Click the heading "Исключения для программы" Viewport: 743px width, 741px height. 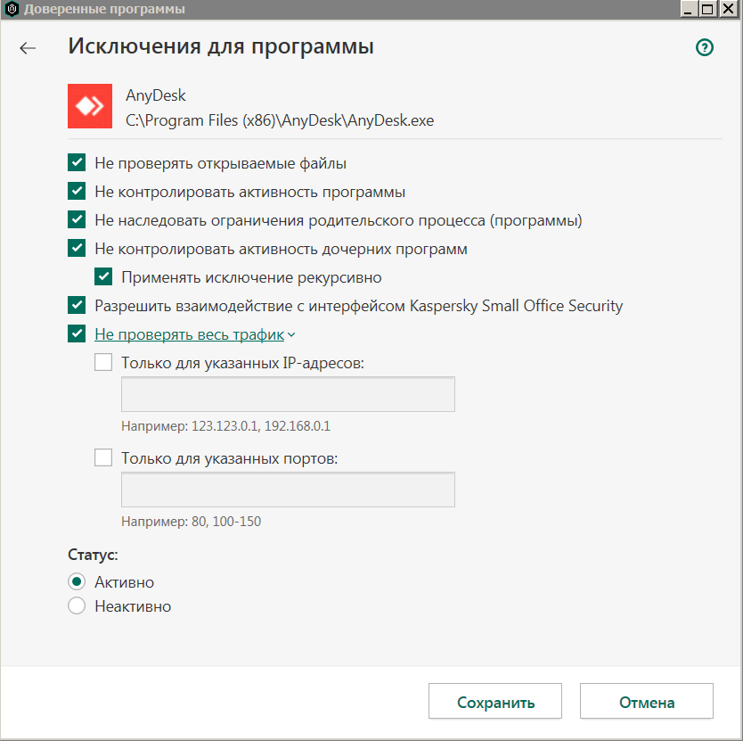tap(221, 47)
